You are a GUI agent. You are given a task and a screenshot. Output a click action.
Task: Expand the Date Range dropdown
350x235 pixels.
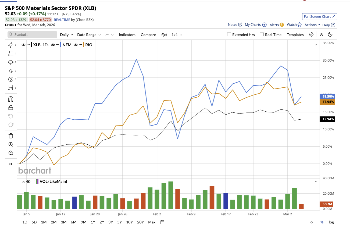coord(89,35)
